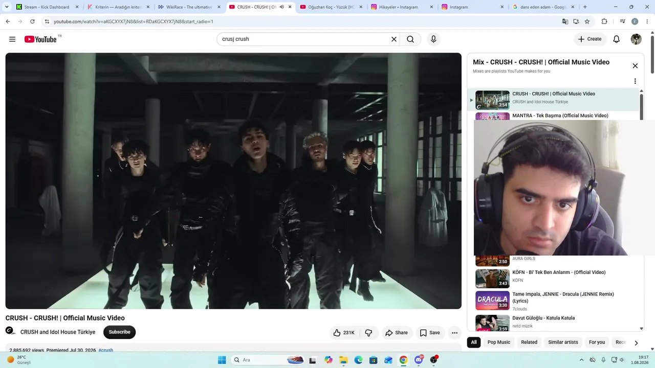Screen dimensions: 655x368
Task: Share the CRUSH music video
Action: (x=397, y=333)
